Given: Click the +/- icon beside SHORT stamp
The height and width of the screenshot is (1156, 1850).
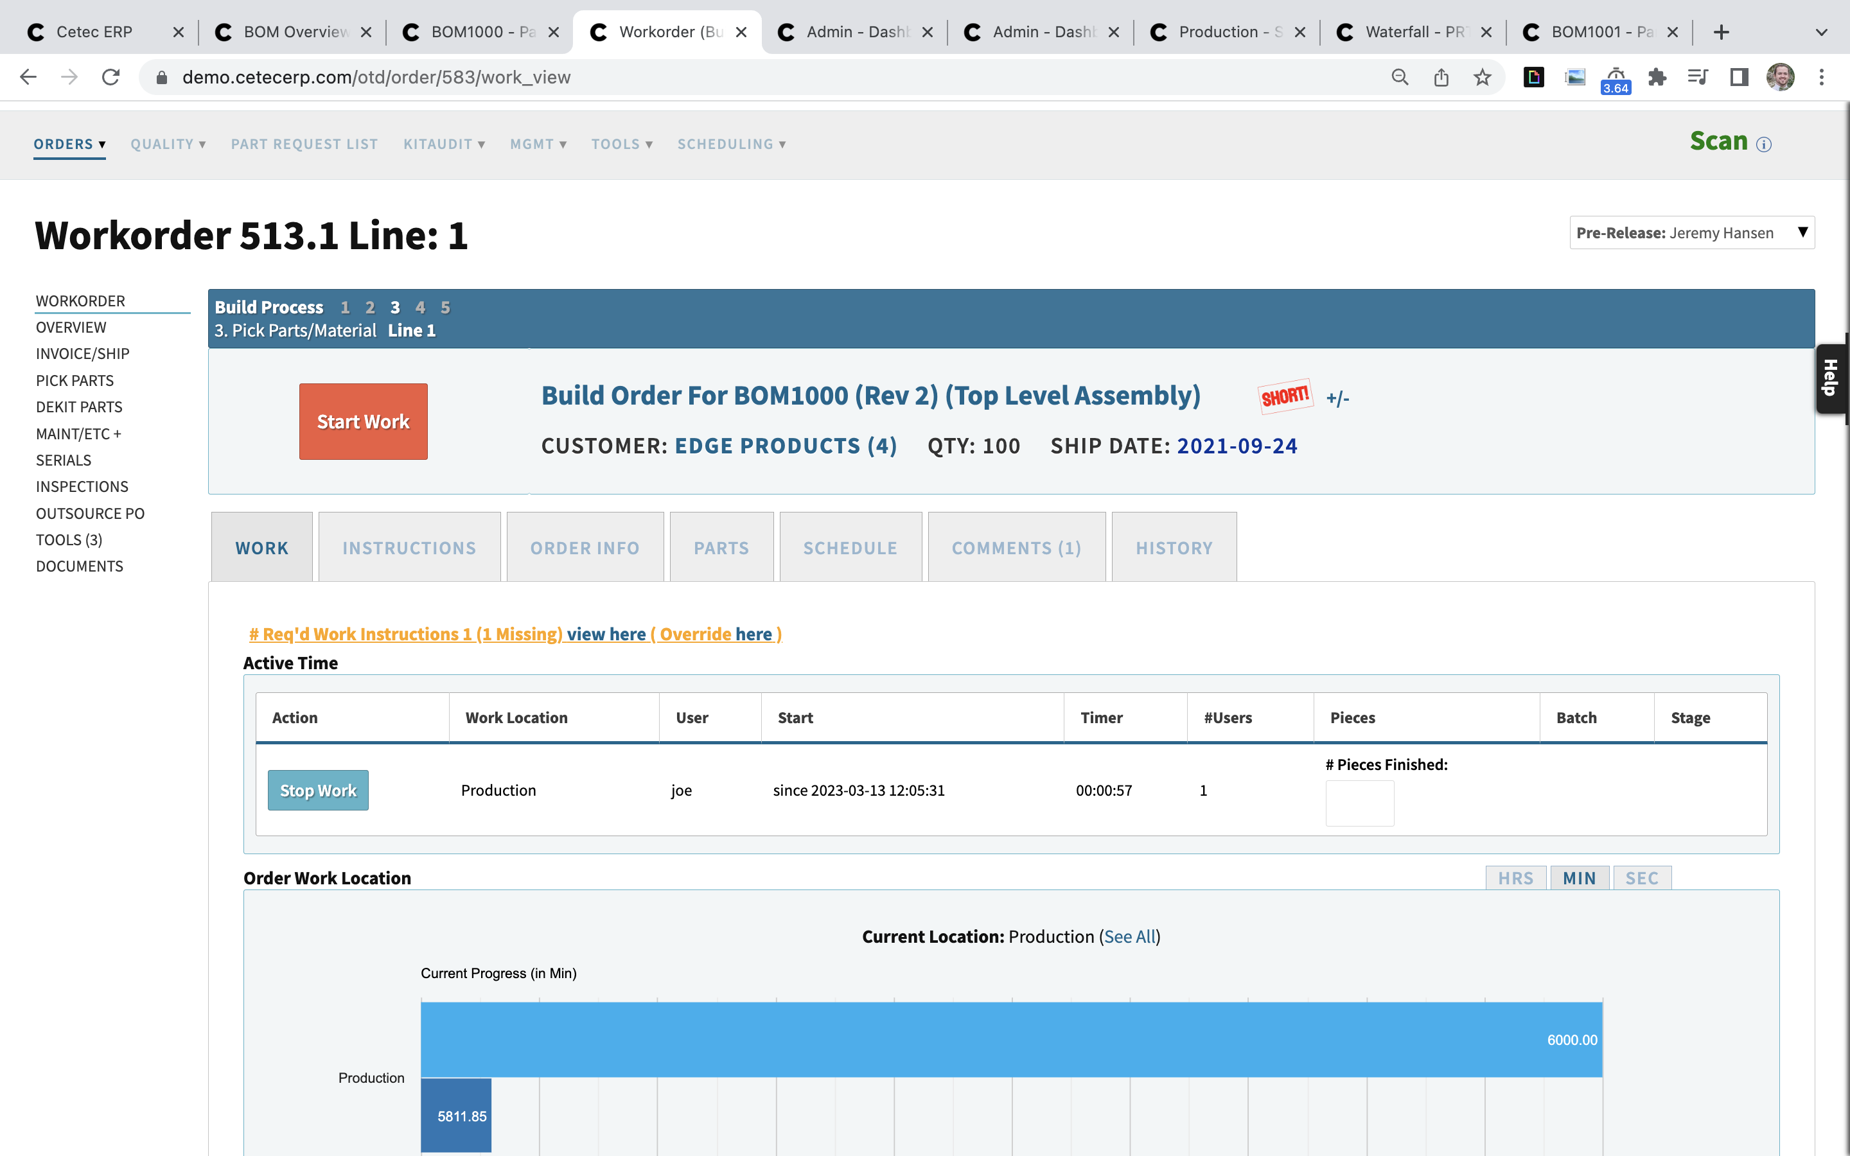Looking at the screenshot, I should coord(1338,398).
